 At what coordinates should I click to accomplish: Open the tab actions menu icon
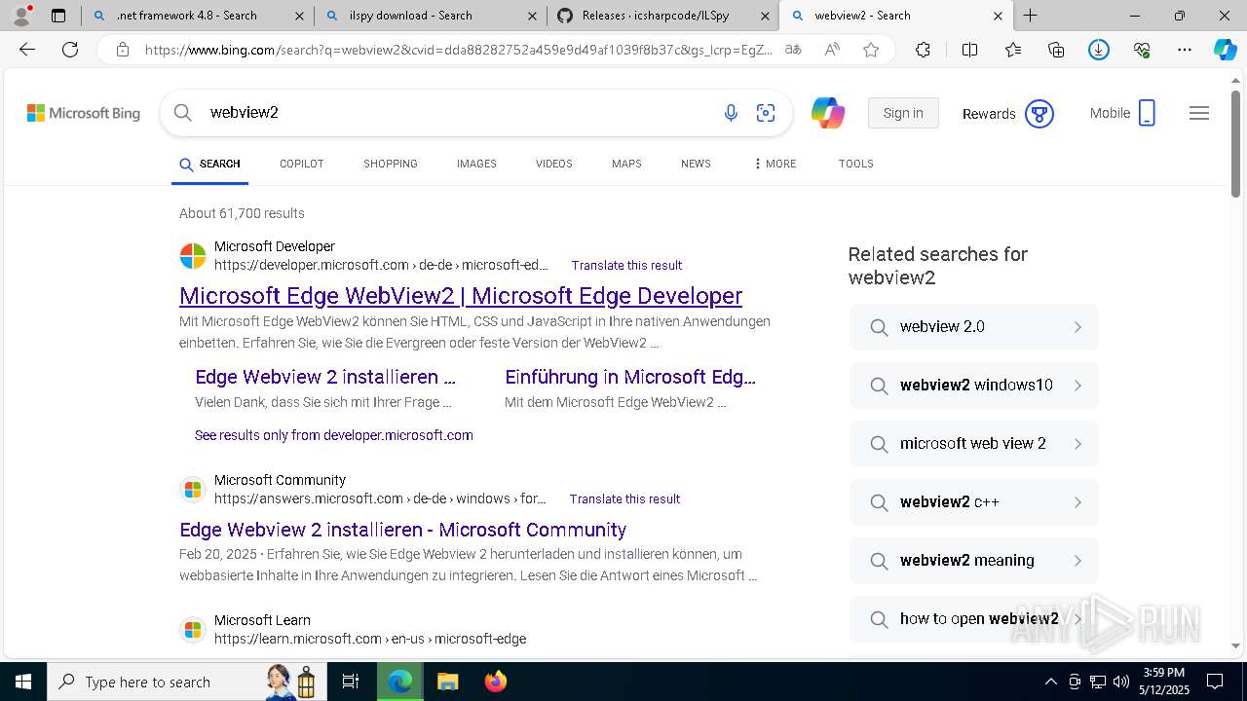(x=58, y=16)
